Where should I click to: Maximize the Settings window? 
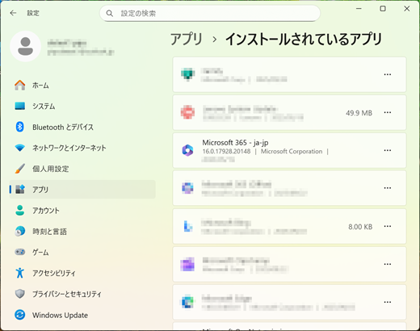pyautogui.click(x=383, y=9)
